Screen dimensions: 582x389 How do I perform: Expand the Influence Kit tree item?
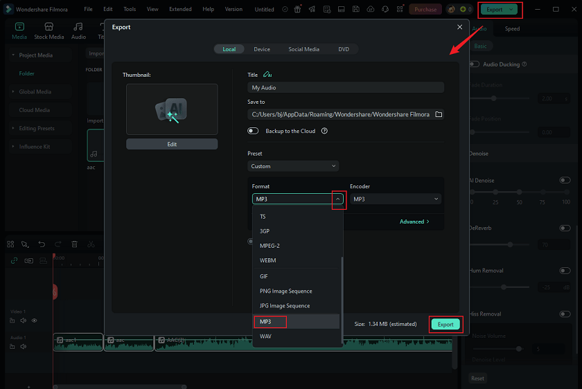13,147
